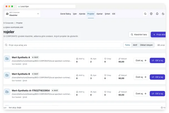Focus the Proje veya amaç ara field

pyautogui.click(x=62, y=45)
